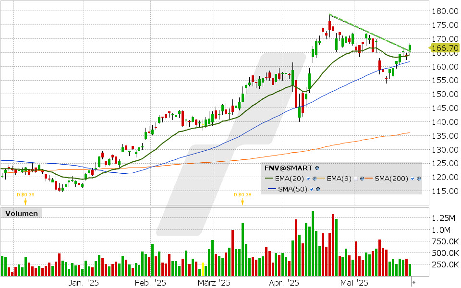Click the SMA(50) legend label
The image size is (461, 288).
tap(292, 189)
